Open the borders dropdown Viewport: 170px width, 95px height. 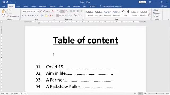pos(81,15)
